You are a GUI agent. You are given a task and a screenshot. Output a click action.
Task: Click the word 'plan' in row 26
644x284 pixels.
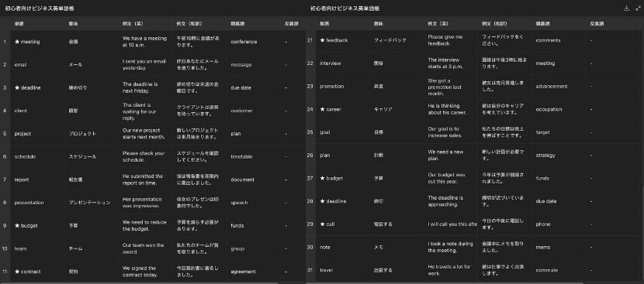tap(325, 156)
